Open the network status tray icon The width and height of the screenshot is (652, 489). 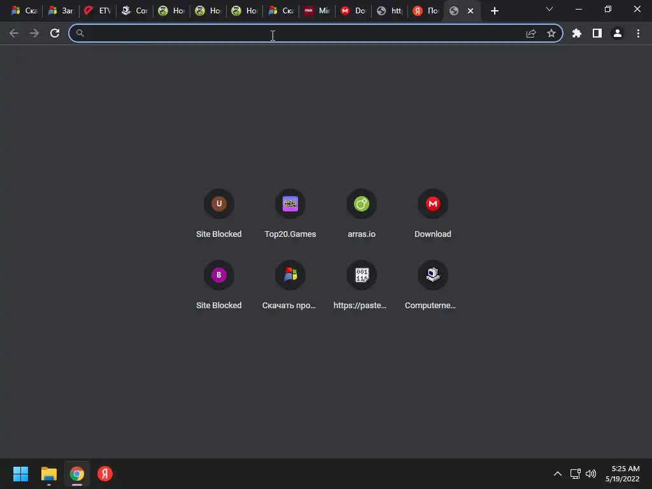click(x=575, y=474)
